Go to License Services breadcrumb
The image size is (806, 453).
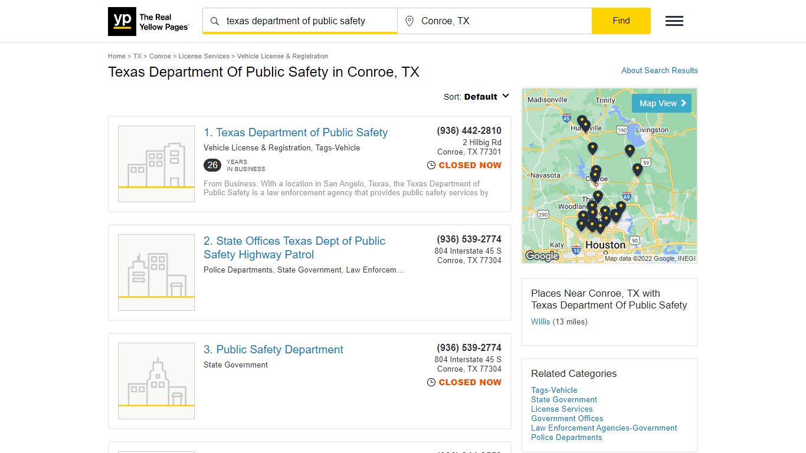204,56
